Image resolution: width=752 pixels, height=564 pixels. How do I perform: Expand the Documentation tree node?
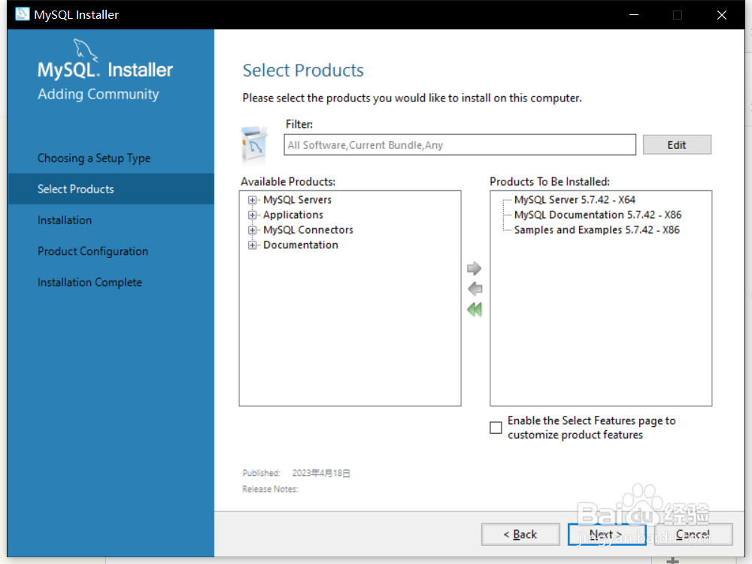[x=252, y=245]
